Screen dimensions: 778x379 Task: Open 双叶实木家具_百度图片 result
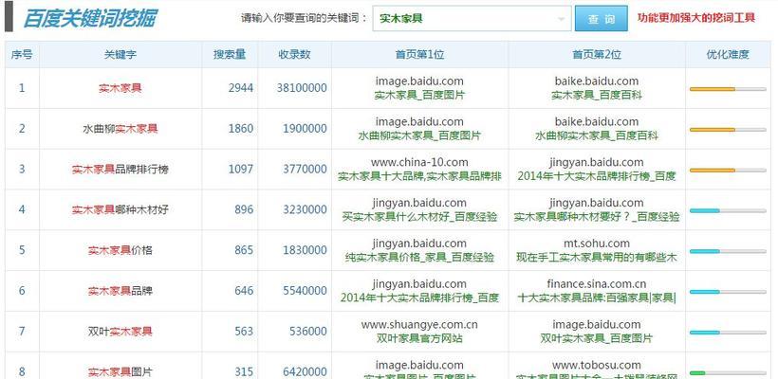[x=597, y=339]
